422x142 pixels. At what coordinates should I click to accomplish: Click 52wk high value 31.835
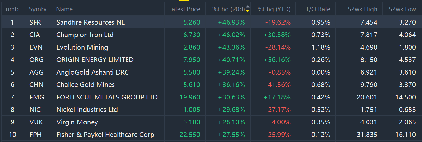tap(367, 135)
